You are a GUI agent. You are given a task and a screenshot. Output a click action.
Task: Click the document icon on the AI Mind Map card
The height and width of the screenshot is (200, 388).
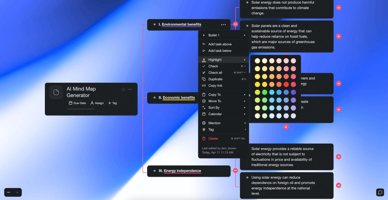coord(56,92)
